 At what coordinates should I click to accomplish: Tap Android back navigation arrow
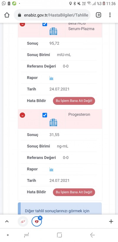[x=92, y=235]
